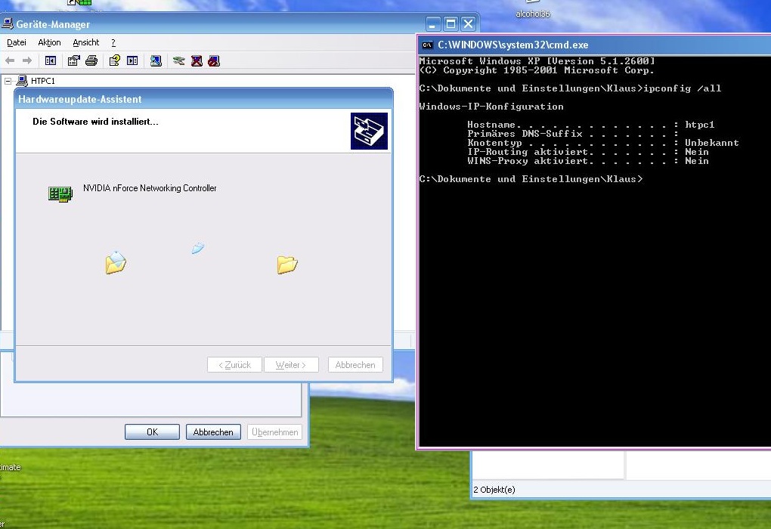Click the Geräte-Manager title bar icon
This screenshot has width=771, height=529.
[8, 23]
